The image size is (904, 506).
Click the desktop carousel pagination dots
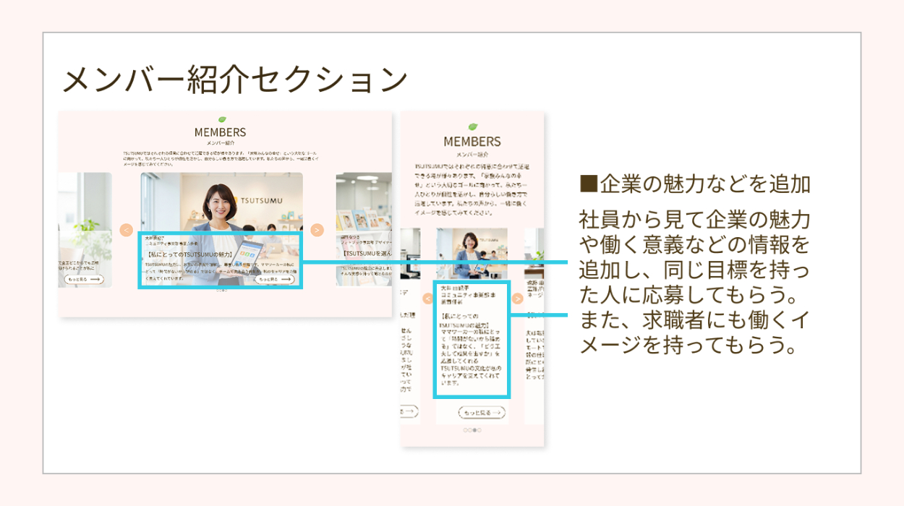click(x=221, y=291)
